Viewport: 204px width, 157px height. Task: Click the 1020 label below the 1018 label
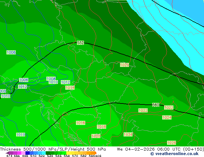96,136
